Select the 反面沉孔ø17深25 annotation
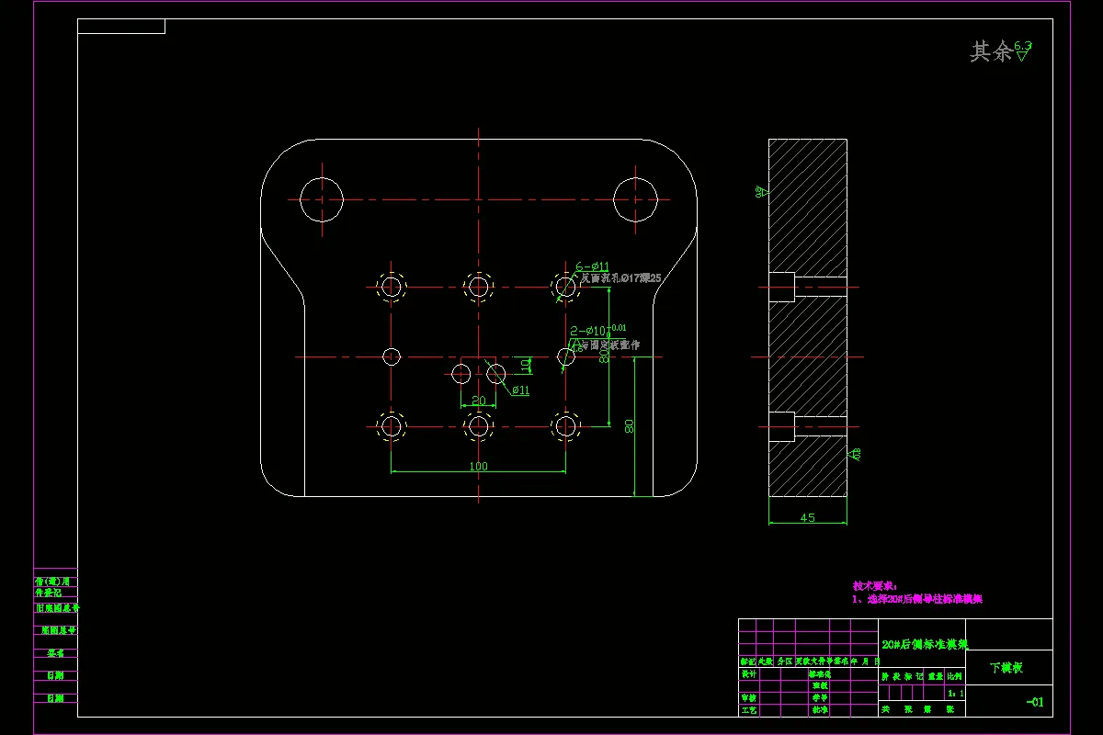 click(x=620, y=277)
